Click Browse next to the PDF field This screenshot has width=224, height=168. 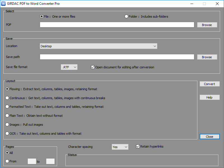tap(207, 25)
